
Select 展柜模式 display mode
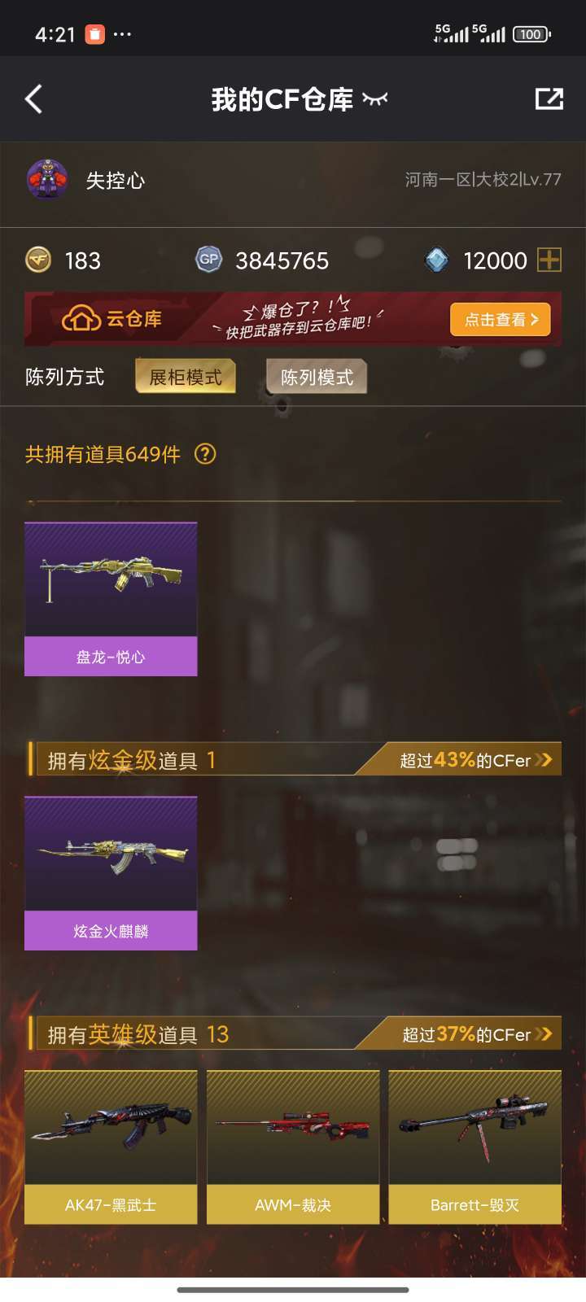pos(186,377)
